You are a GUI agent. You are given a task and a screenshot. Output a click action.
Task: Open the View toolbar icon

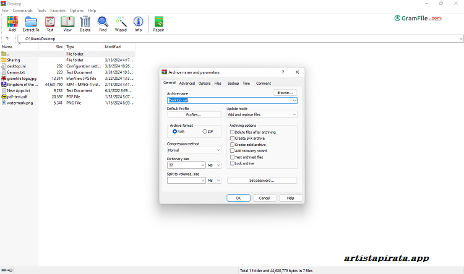[67, 24]
